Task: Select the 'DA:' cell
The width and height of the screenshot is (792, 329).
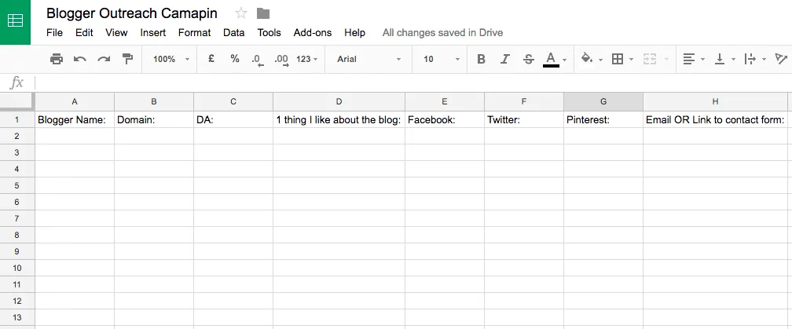Action: pyautogui.click(x=233, y=119)
